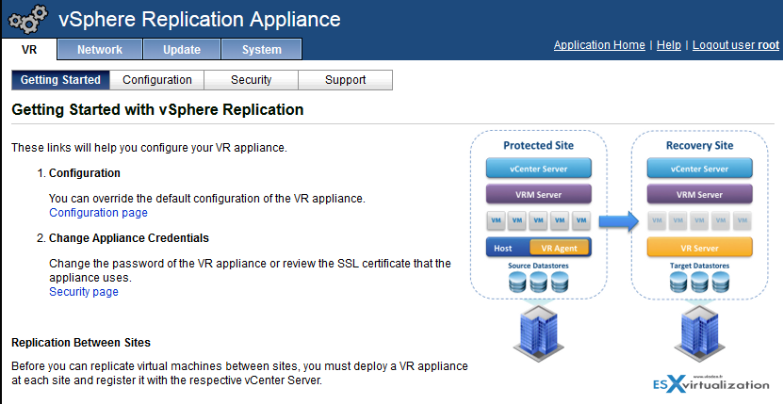Click the 'Source Datastores' label
The width and height of the screenshot is (783, 404).
pos(538,266)
